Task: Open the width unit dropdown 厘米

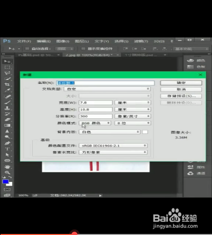Action: coord(133,103)
